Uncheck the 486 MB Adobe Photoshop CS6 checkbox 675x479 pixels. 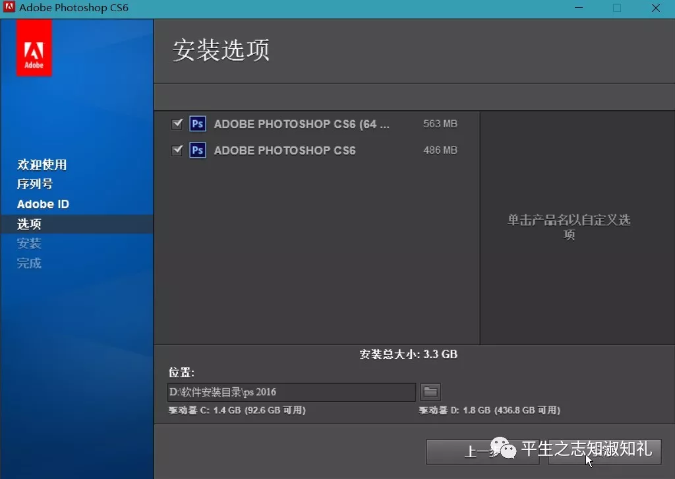click(177, 150)
